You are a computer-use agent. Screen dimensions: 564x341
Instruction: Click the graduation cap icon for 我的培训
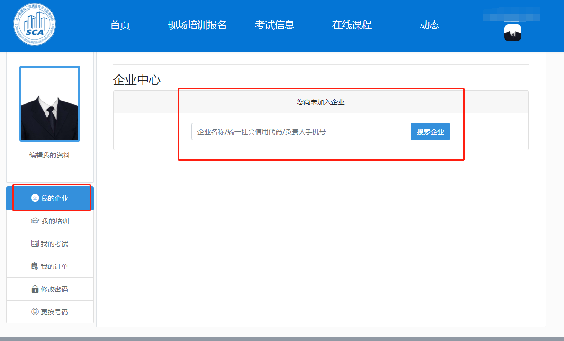pos(35,221)
